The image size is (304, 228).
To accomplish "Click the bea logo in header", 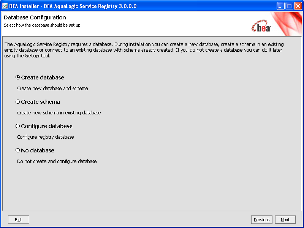I will point(261,26).
